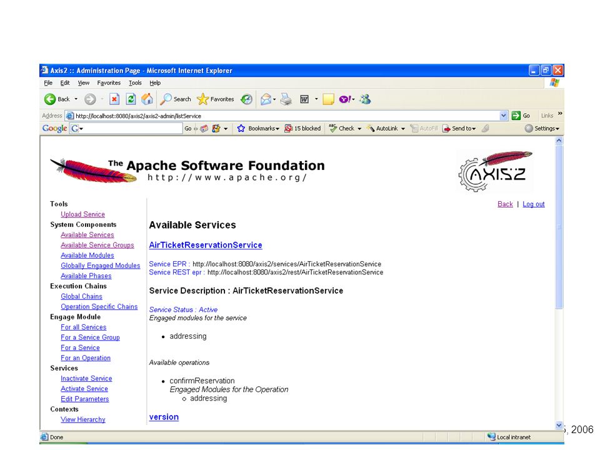Open View Hierarchy link
Viewport: 600px width, 450px height.
point(82,419)
